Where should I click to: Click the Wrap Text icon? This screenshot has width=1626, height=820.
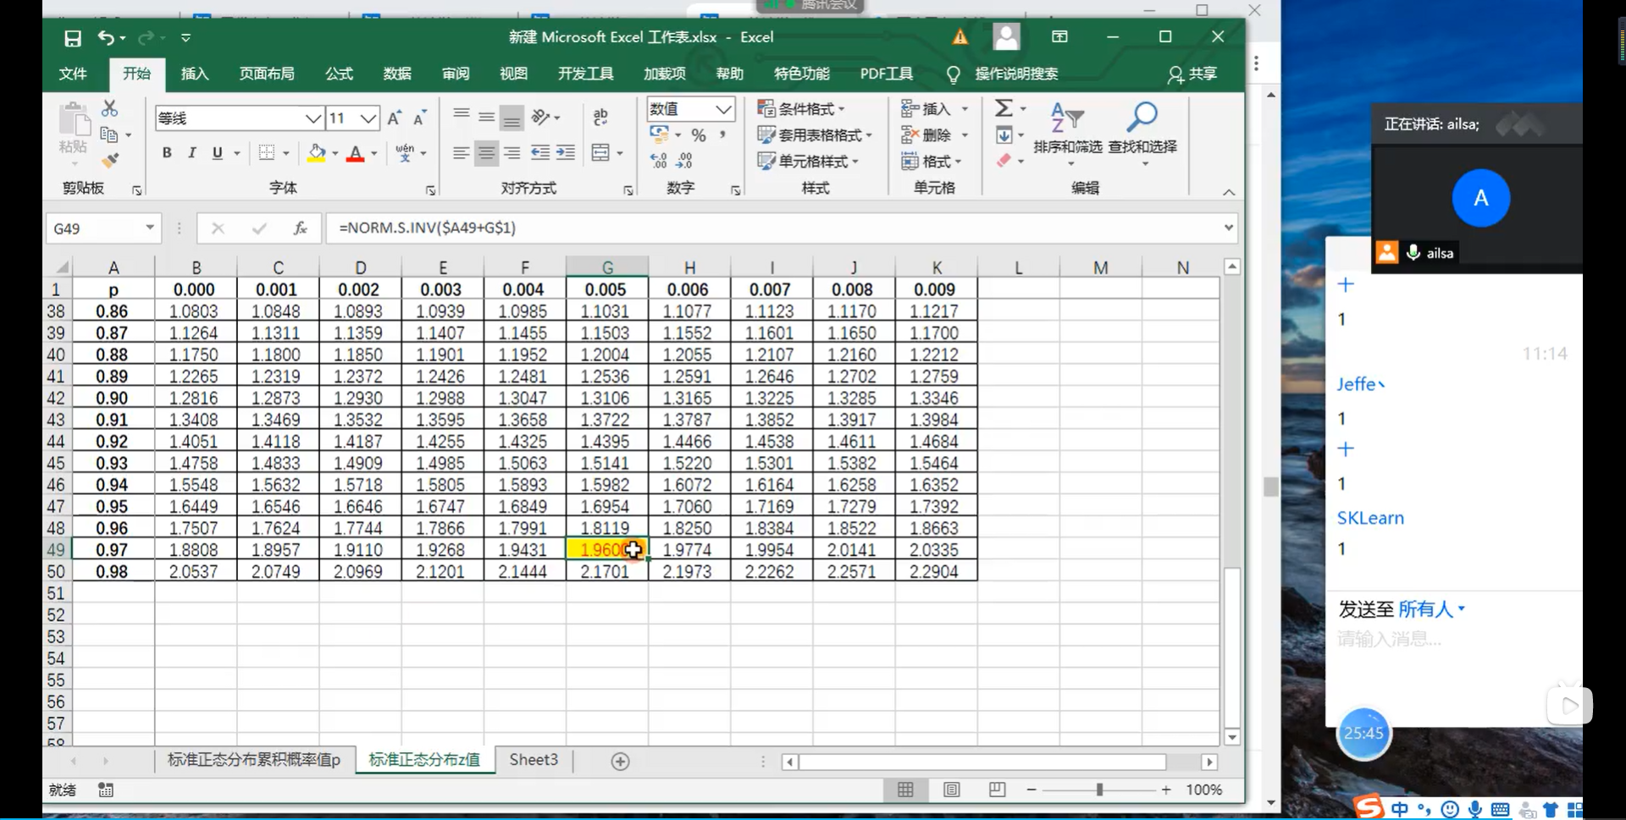600,117
